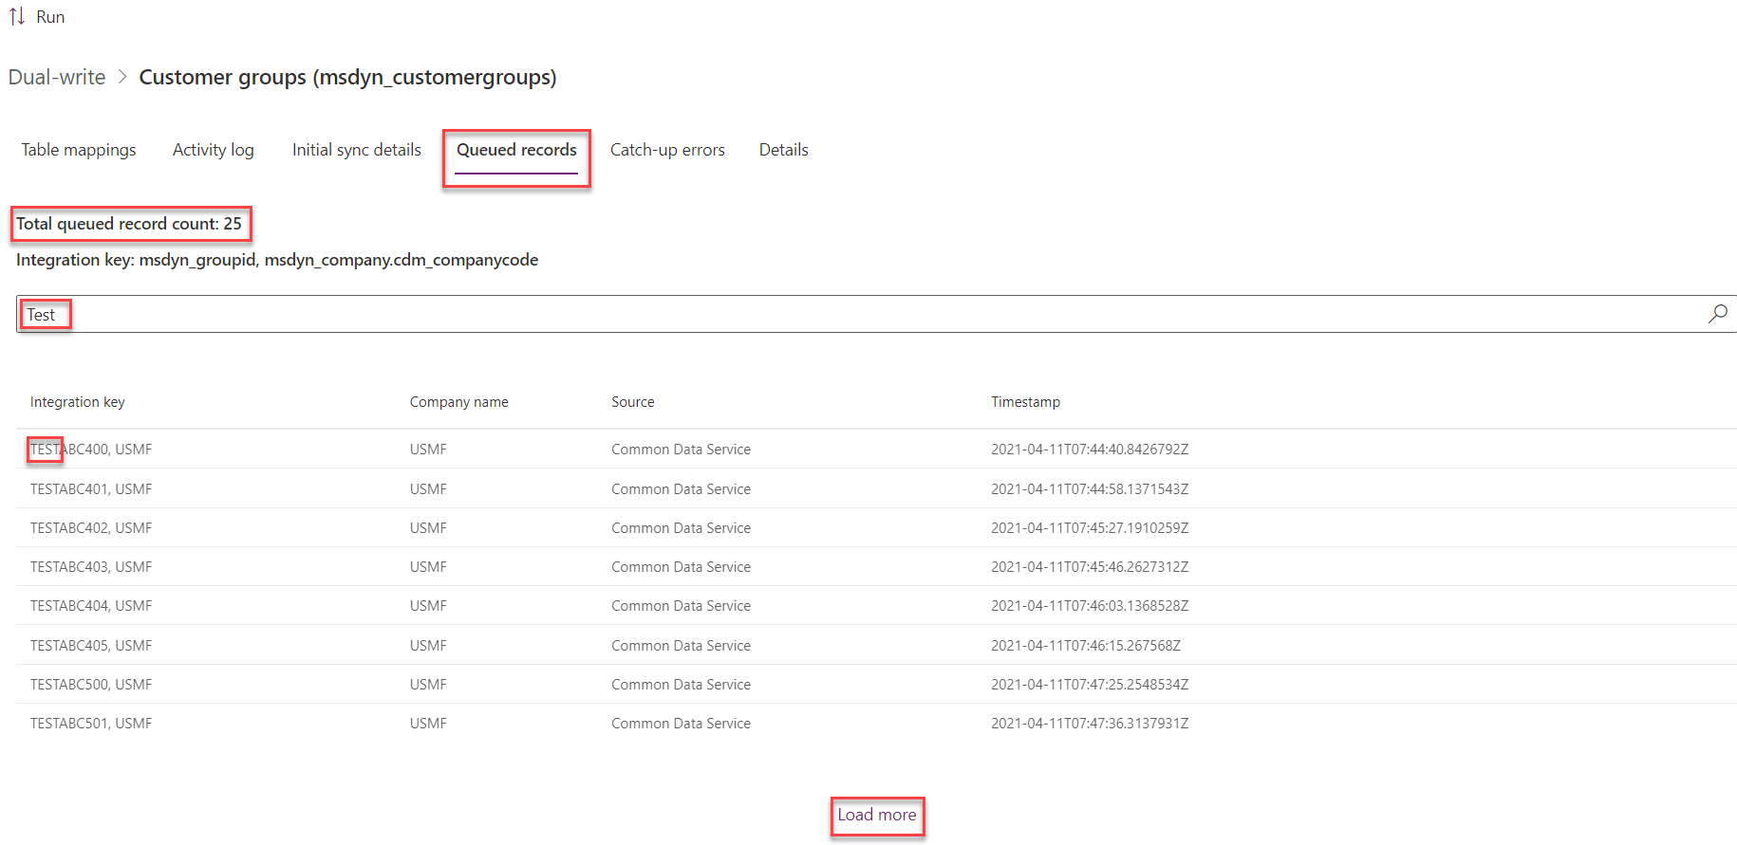1737x845 pixels.
Task: Select row TESTABC500, USMF
Action: (876, 684)
